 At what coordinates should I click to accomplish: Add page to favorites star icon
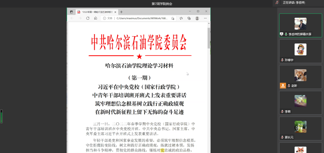click(x=173, y=18)
